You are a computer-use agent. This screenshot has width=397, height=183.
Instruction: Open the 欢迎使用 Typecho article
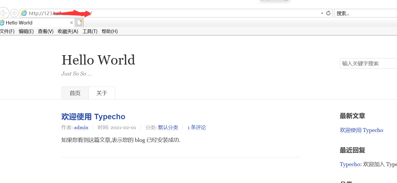tap(93, 117)
